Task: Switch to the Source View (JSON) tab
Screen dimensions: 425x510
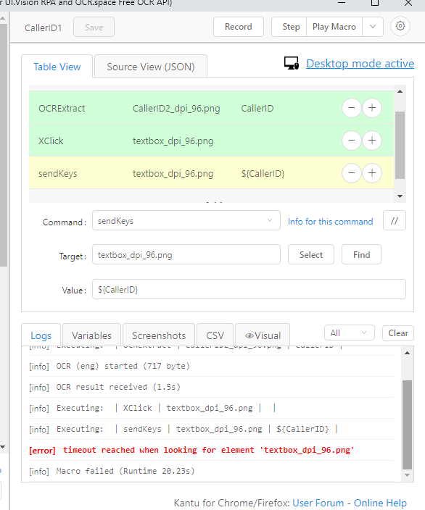Action: tap(150, 67)
